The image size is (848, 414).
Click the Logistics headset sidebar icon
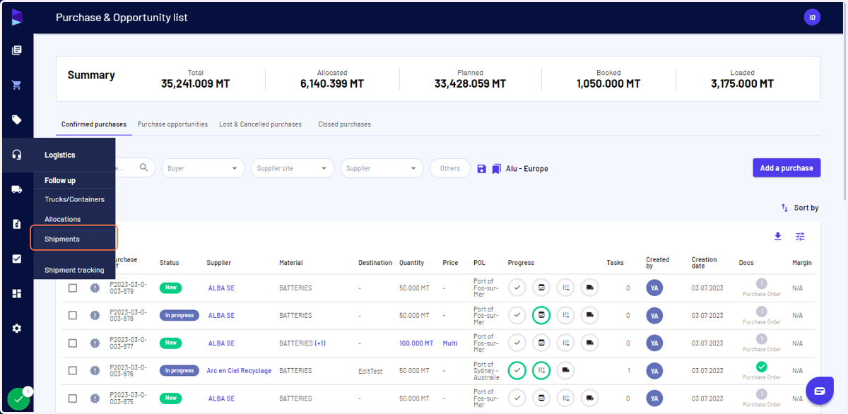(x=17, y=155)
